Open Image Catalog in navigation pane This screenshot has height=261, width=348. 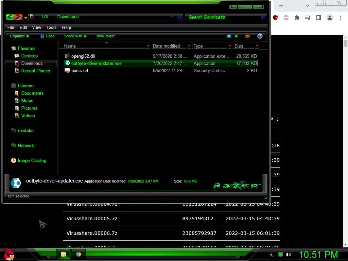coord(32,160)
